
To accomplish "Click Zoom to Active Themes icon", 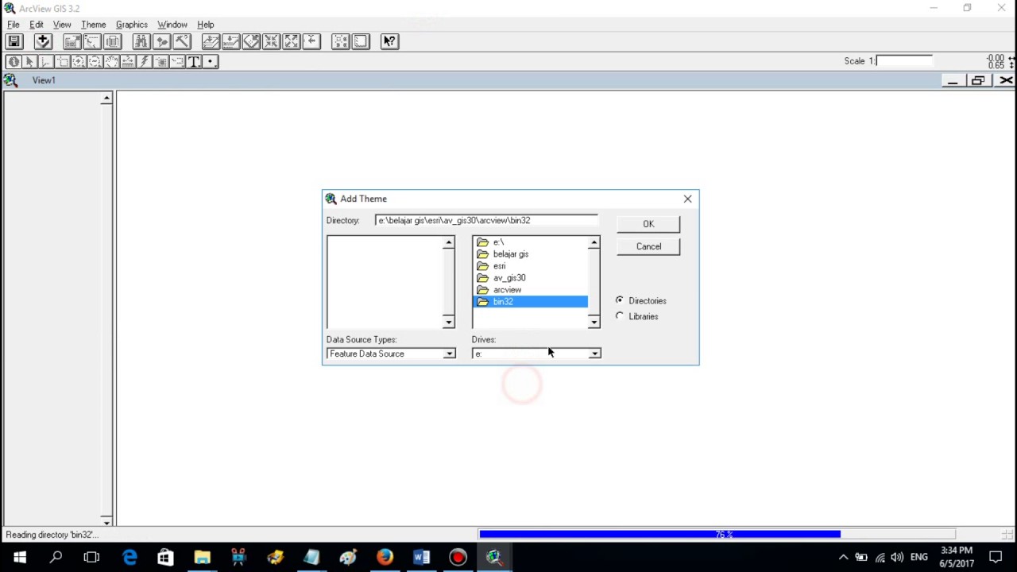I will (x=230, y=41).
